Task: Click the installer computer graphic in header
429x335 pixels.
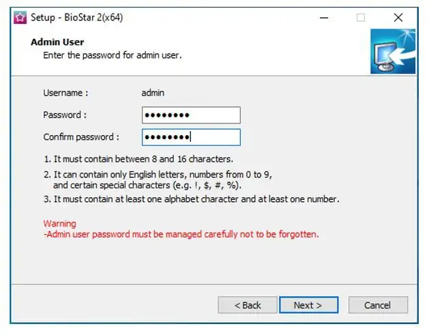Action: pos(393,51)
